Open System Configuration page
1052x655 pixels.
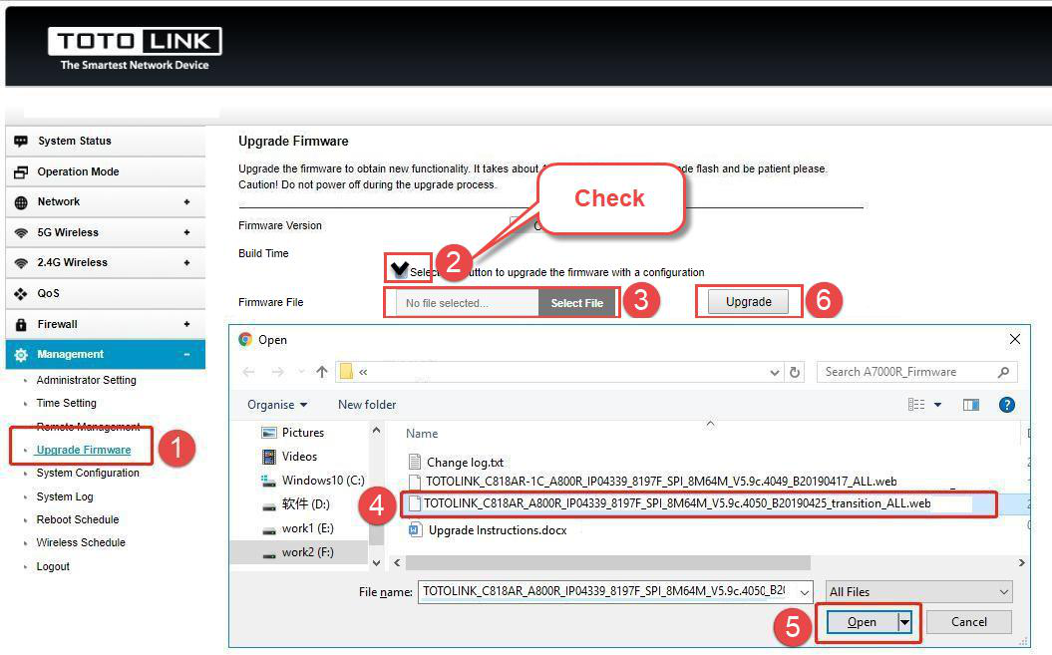click(88, 474)
